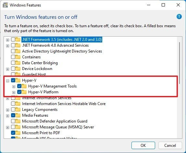Select Internet Information Services Hostable Web Core
The width and height of the screenshot is (186, 153).
[64, 104]
